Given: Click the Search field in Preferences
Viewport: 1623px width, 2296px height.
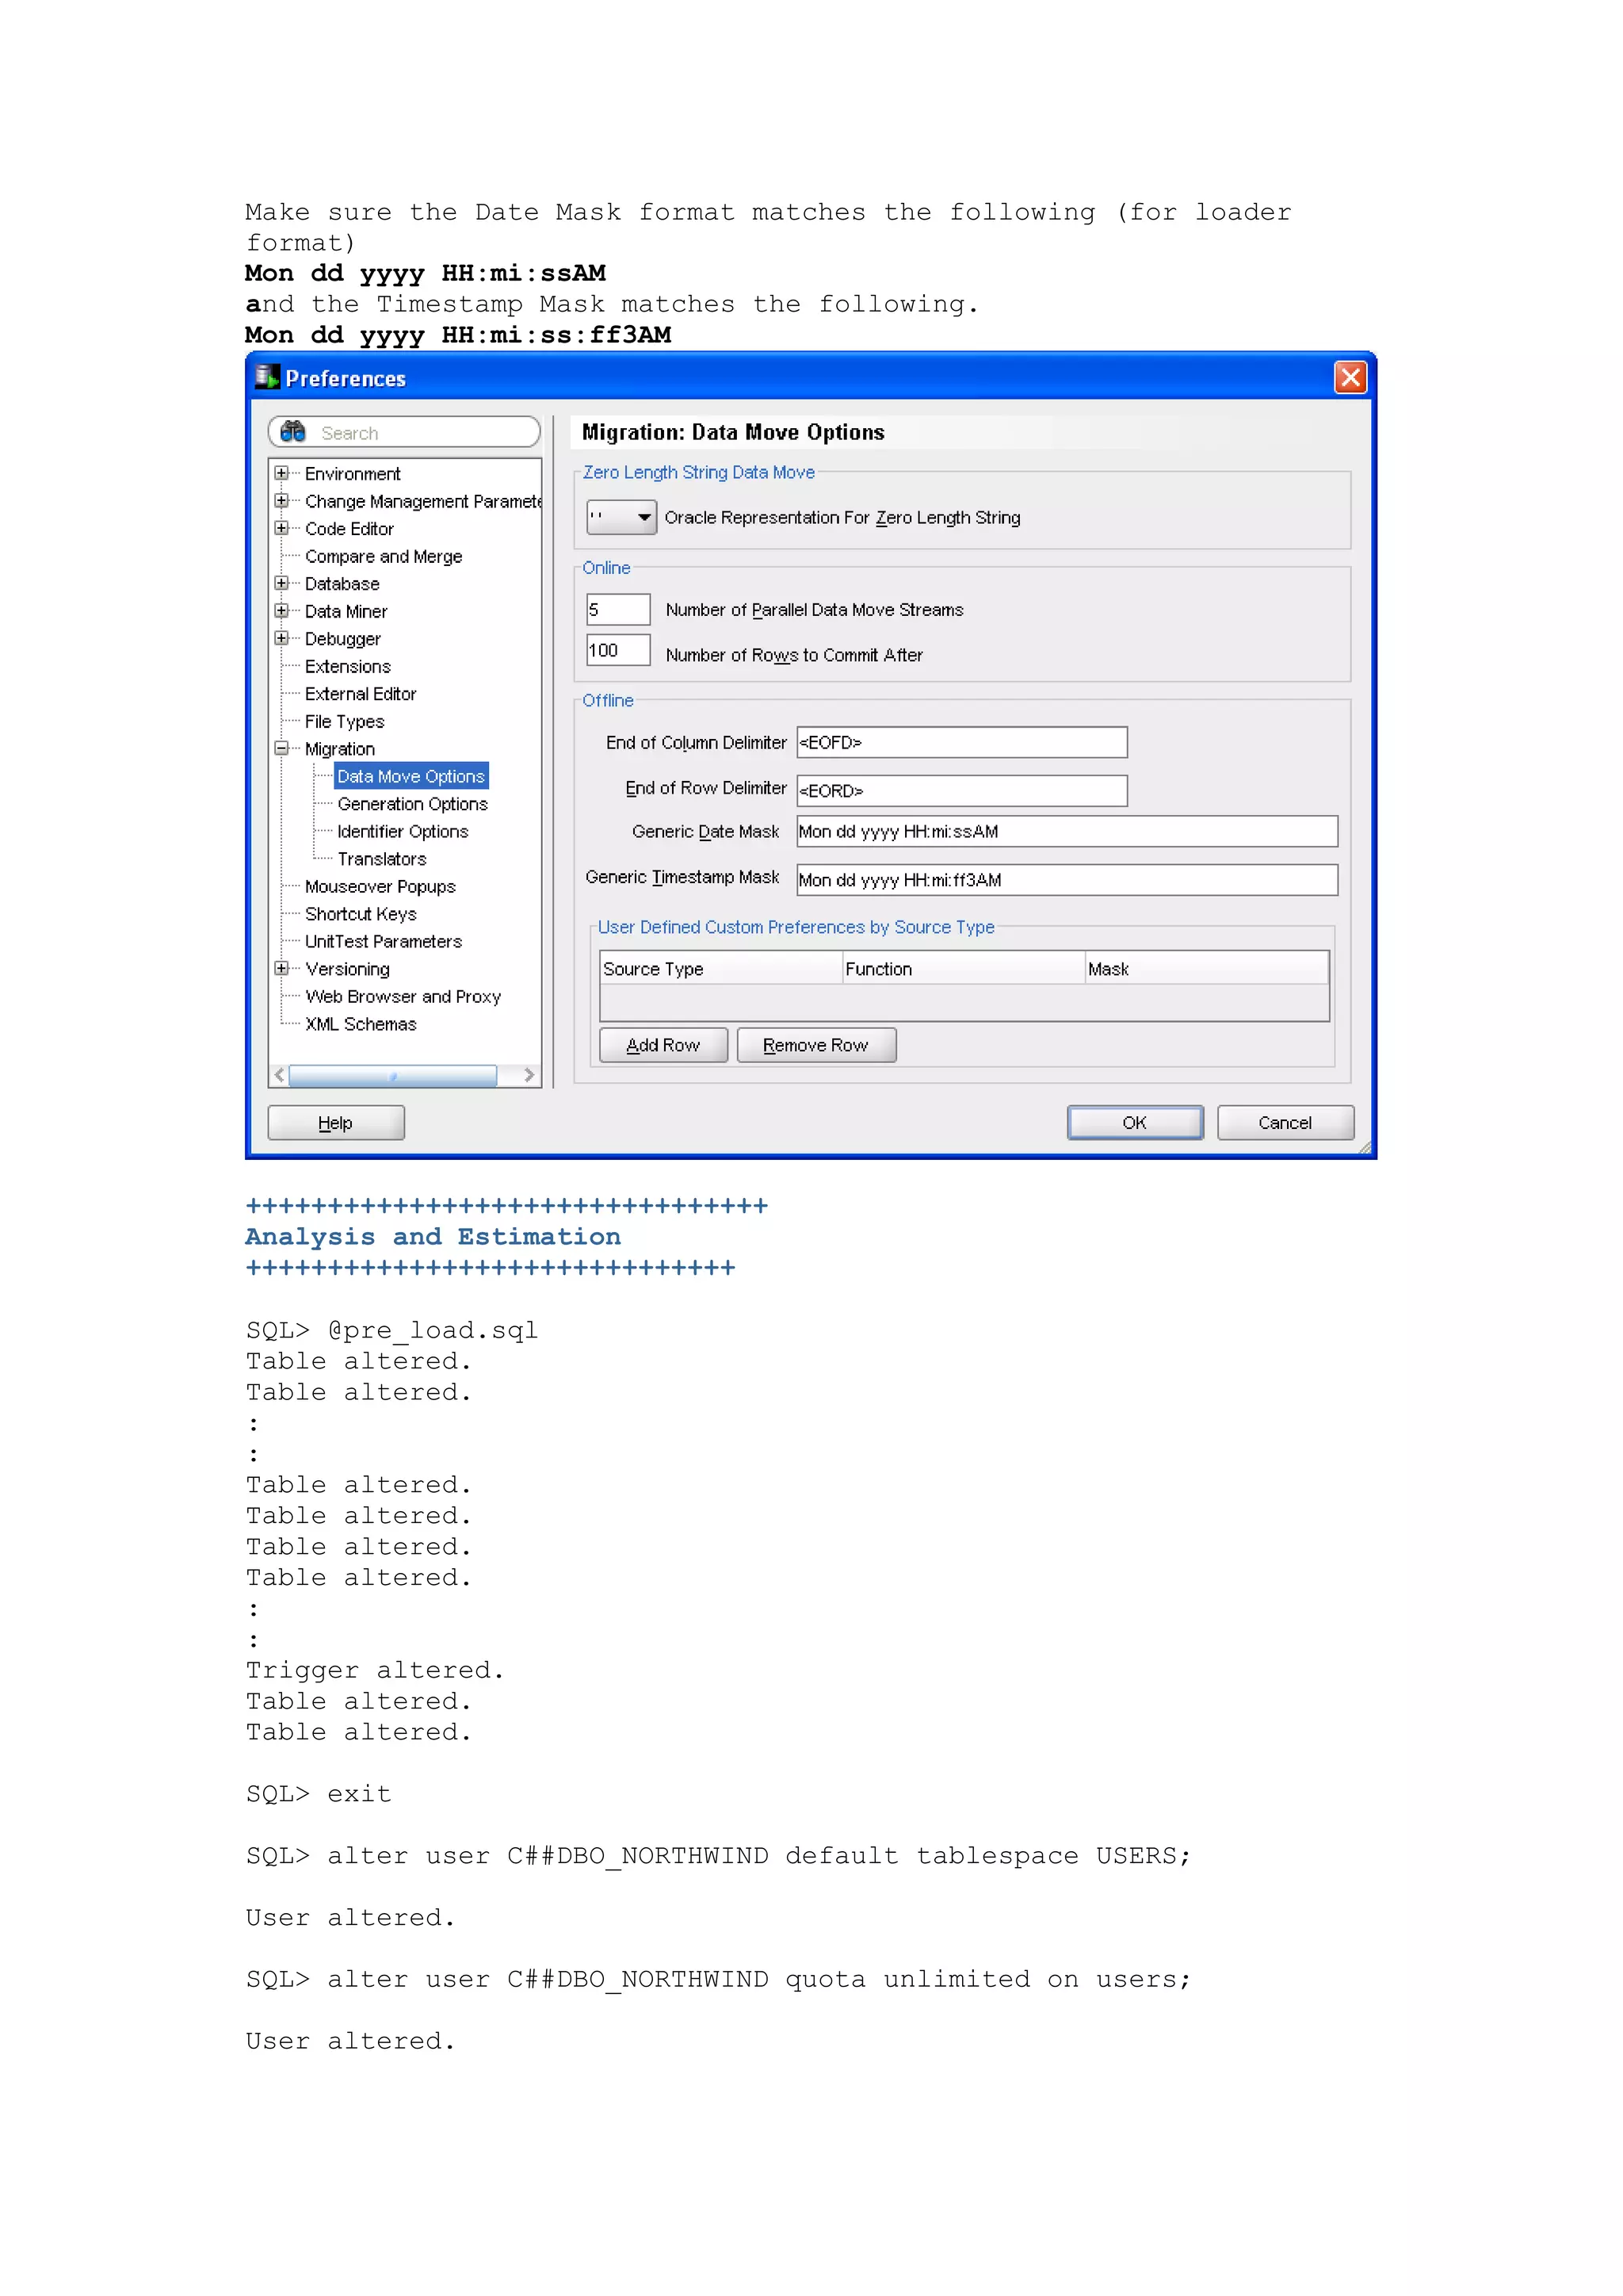Looking at the screenshot, I should pos(403,432).
